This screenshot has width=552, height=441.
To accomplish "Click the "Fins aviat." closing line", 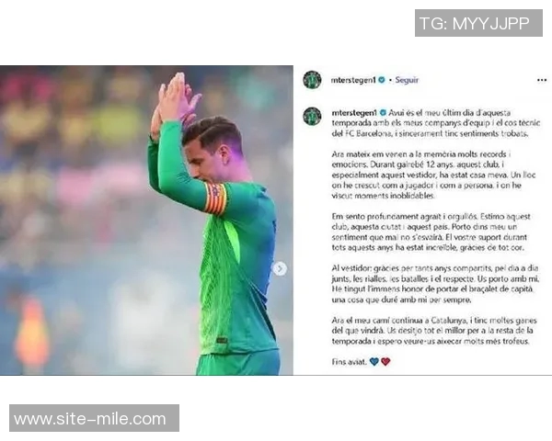I will [x=350, y=362].
